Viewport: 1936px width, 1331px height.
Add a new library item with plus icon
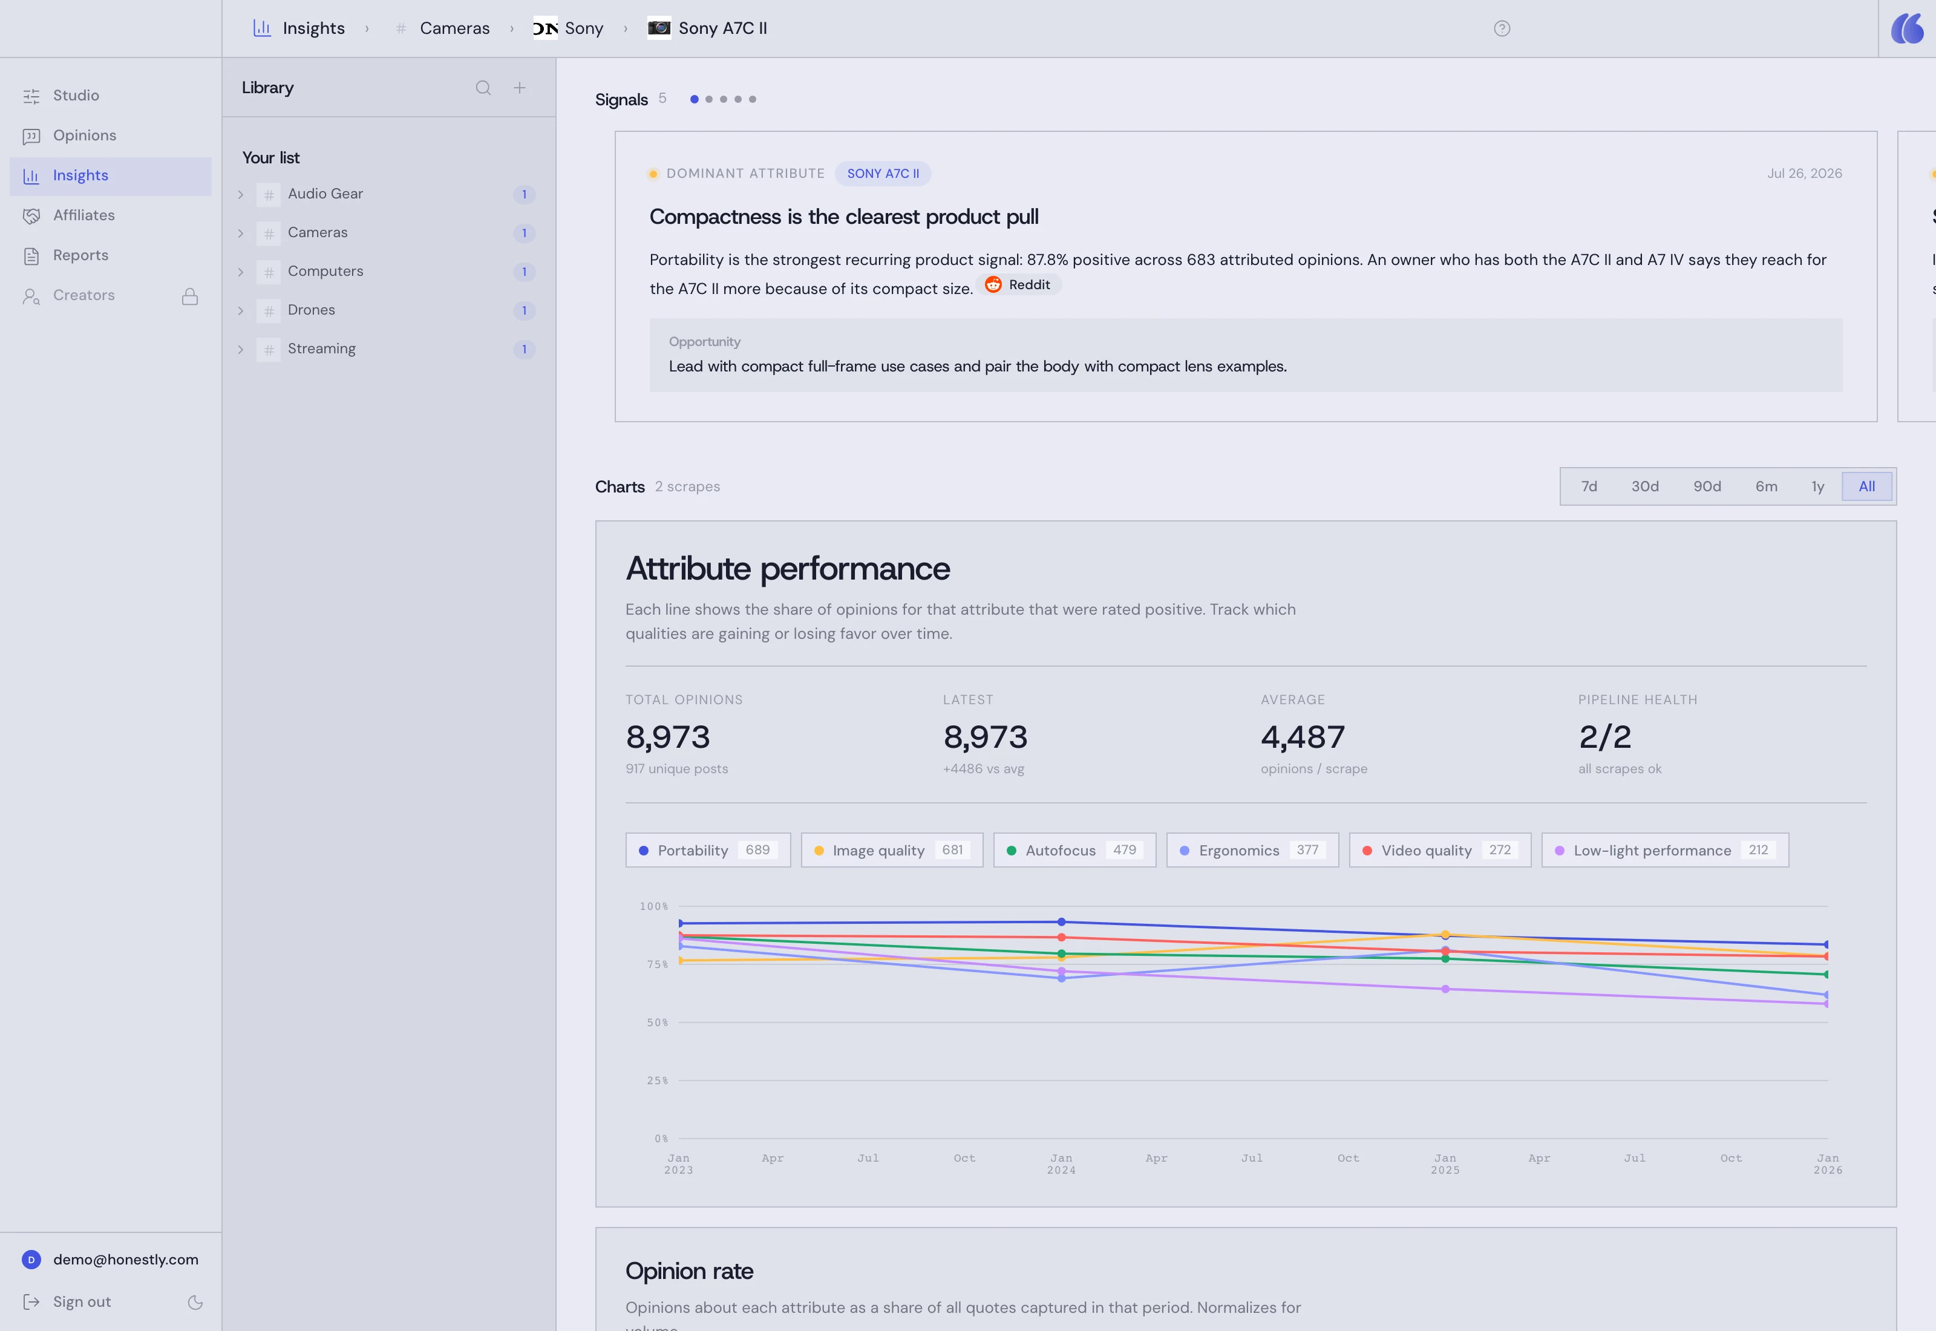coord(520,88)
